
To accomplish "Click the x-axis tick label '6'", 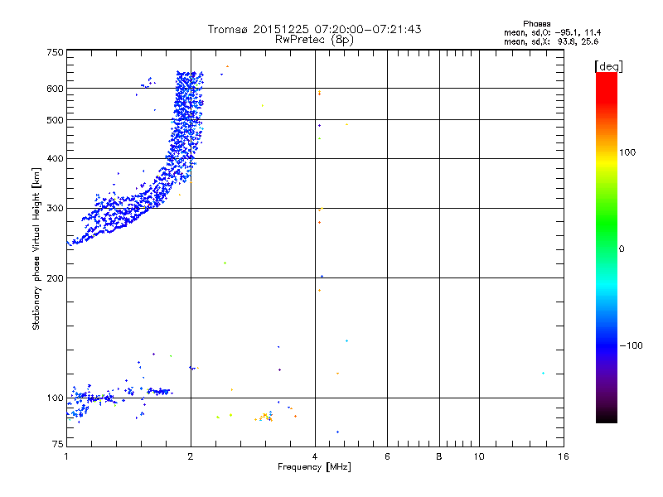I will pos(387,456).
